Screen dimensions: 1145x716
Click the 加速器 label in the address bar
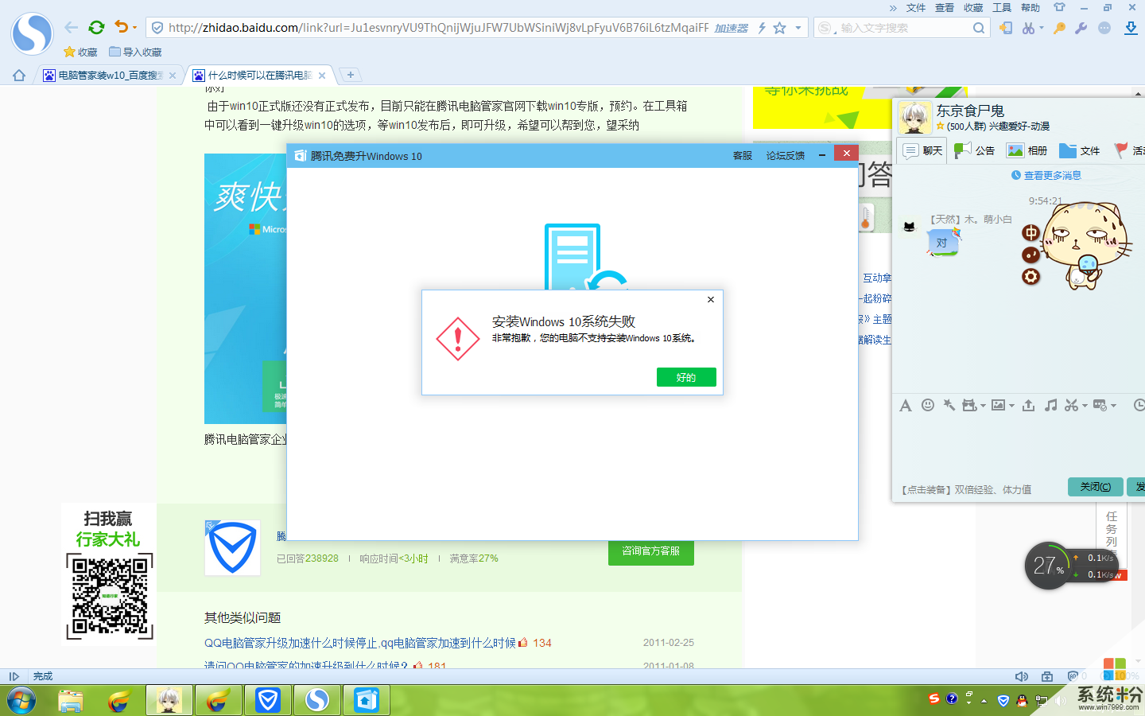(731, 28)
